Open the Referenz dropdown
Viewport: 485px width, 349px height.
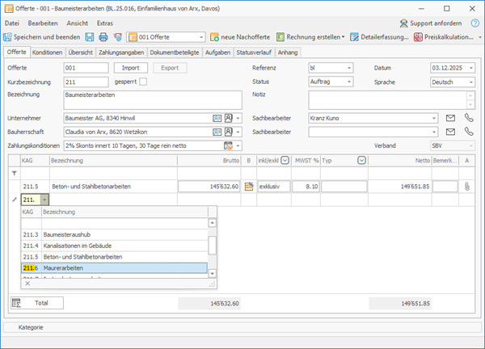(x=349, y=68)
